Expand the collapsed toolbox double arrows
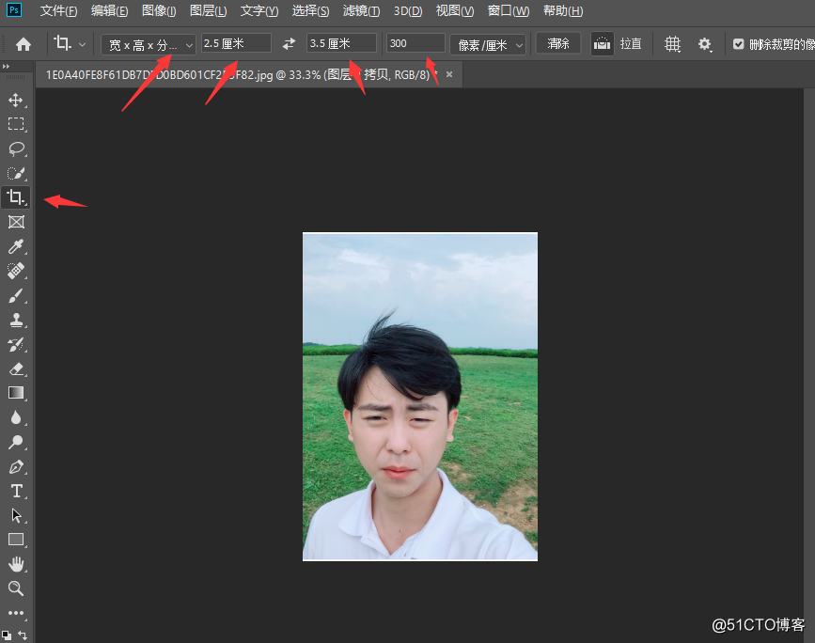The width and height of the screenshot is (815, 643). [6, 67]
